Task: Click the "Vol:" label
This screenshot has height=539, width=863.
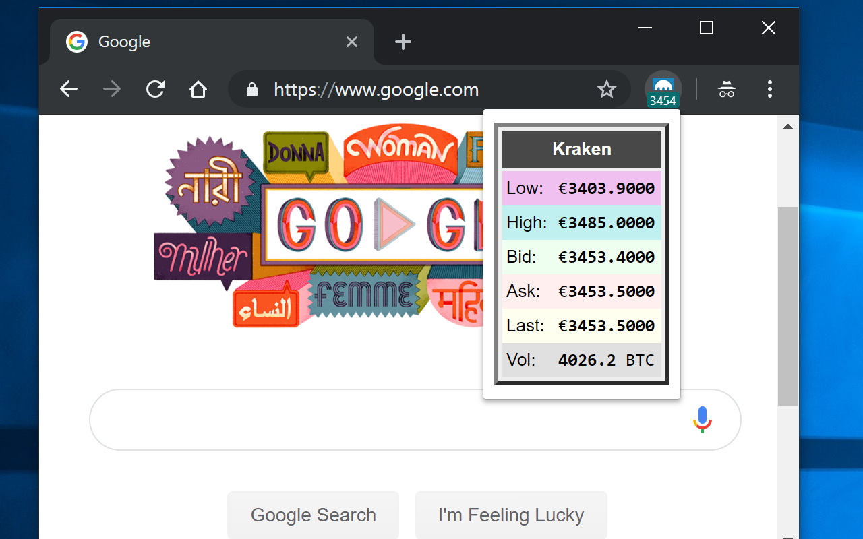Action: pyautogui.click(x=521, y=360)
